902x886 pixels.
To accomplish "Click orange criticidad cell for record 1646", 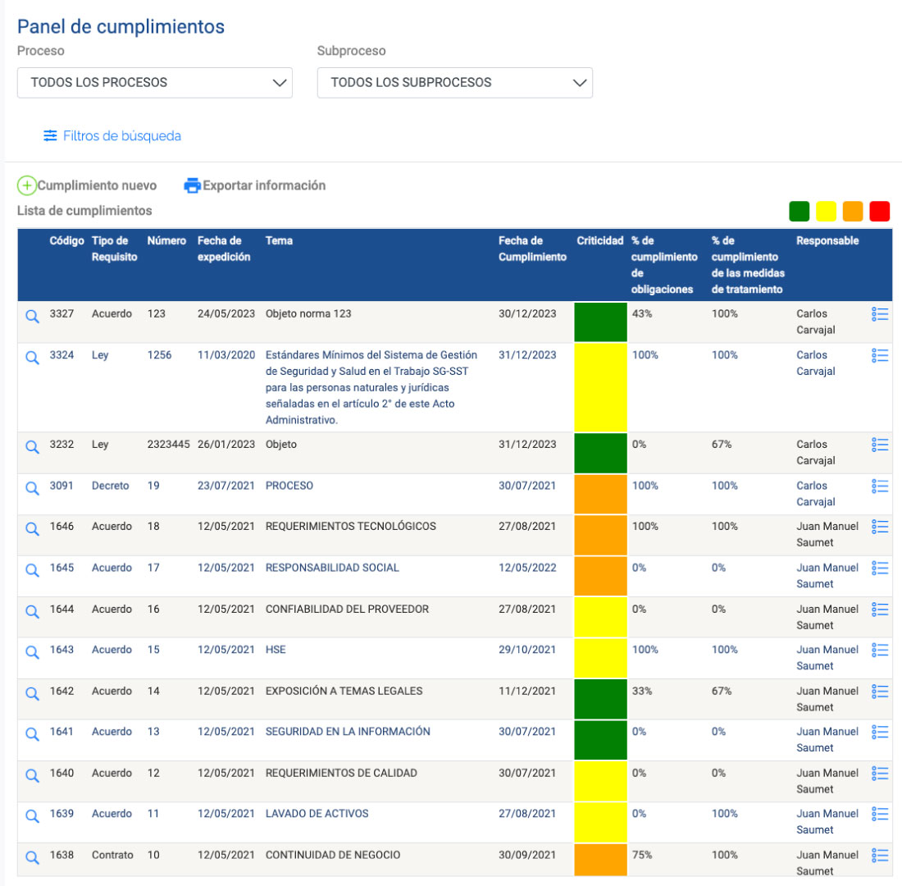I will (600, 536).
